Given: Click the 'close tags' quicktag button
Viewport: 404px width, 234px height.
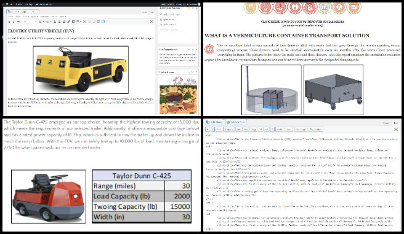Looking at the screenshot, I should point(301,130).
